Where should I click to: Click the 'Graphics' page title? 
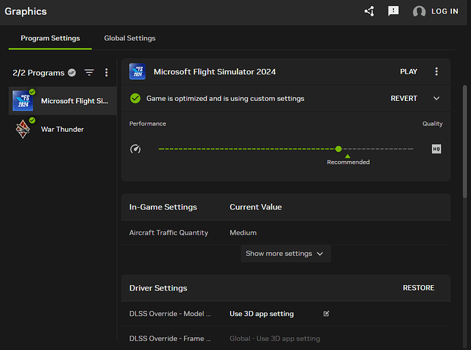tap(25, 12)
